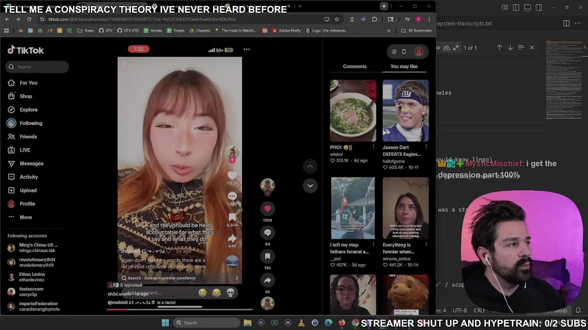Open options for the Everything is funnier video
The height and width of the screenshot is (330, 588).
426,245
